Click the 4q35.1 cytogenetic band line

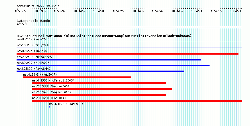coord(129,27)
